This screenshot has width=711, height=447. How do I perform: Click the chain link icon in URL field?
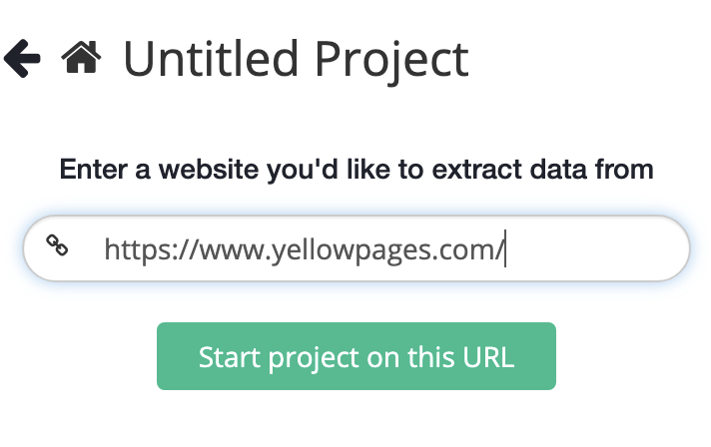pyautogui.click(x=57, y=245)
